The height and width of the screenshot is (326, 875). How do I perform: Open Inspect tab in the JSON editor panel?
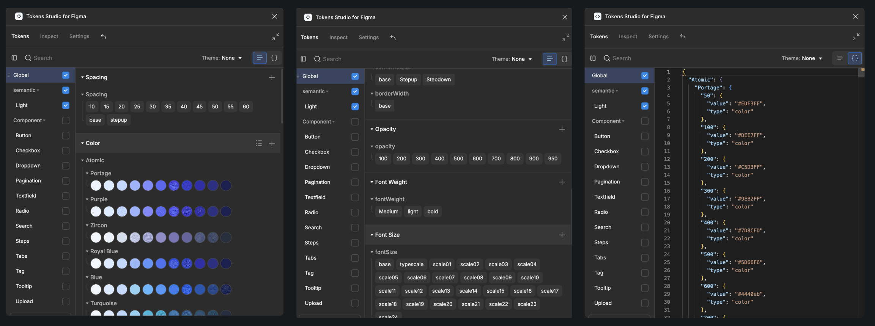tap(628, 37)
